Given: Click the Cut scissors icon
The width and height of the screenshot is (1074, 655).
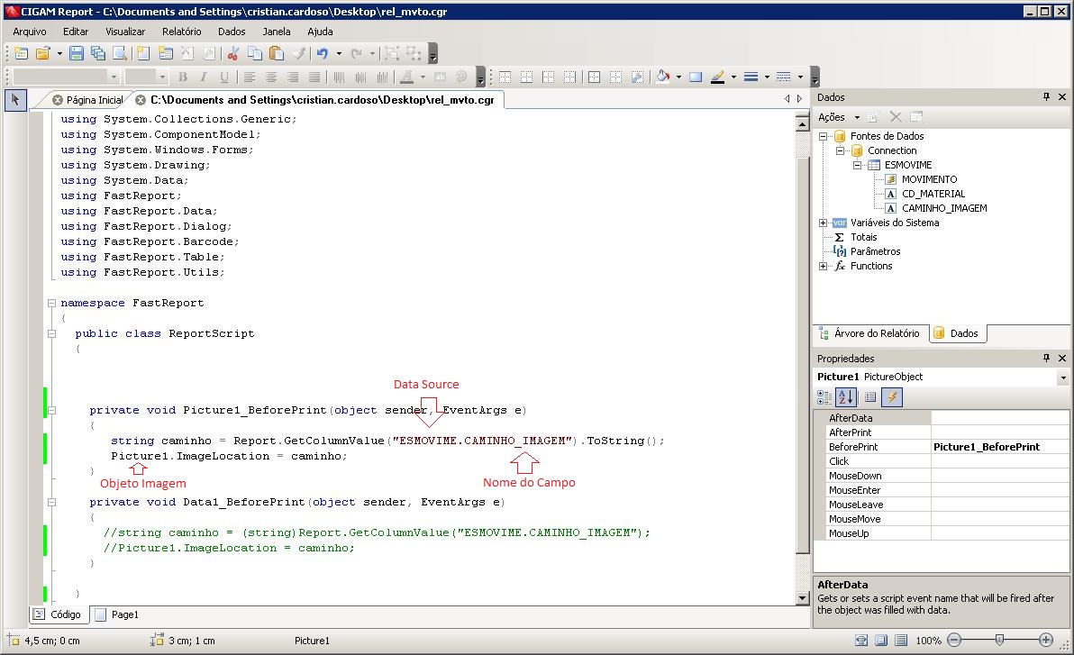Looking at the screenshot, I should pyautogui.click(x=232, y=53).
